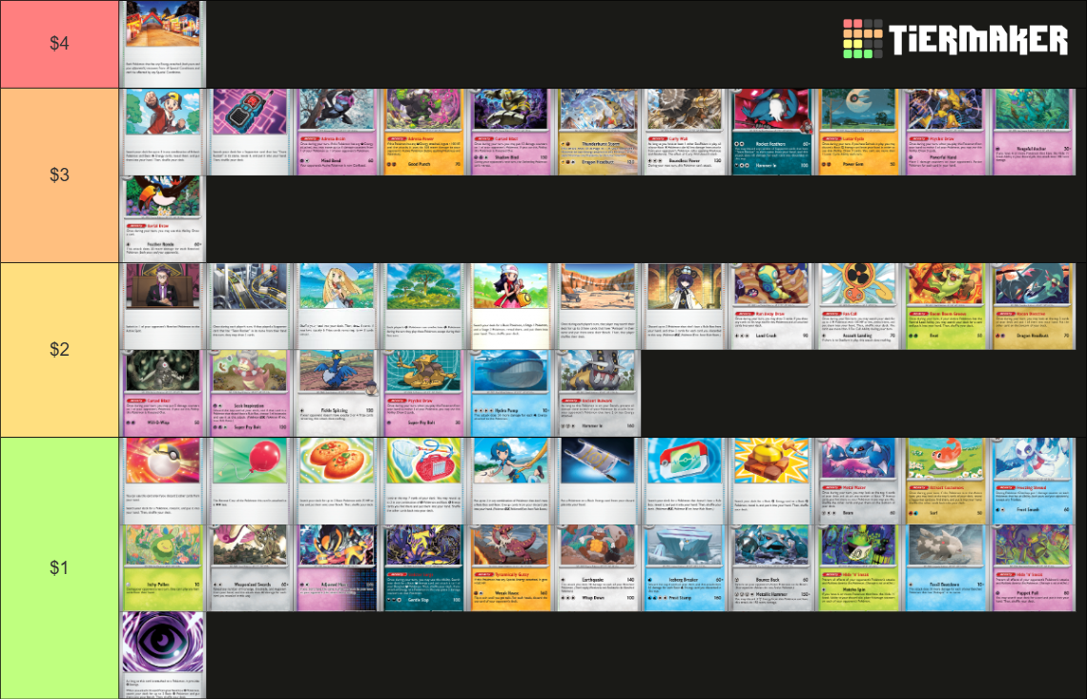Select the red Air Balloon card
The width and height of the screenshot is (1087, 699).
(250, 482)
